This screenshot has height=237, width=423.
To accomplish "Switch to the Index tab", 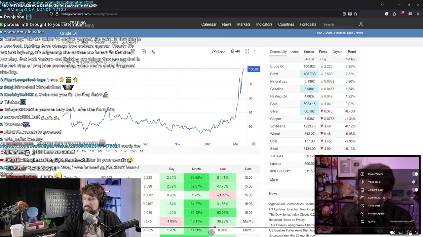I will pos(294,52).
